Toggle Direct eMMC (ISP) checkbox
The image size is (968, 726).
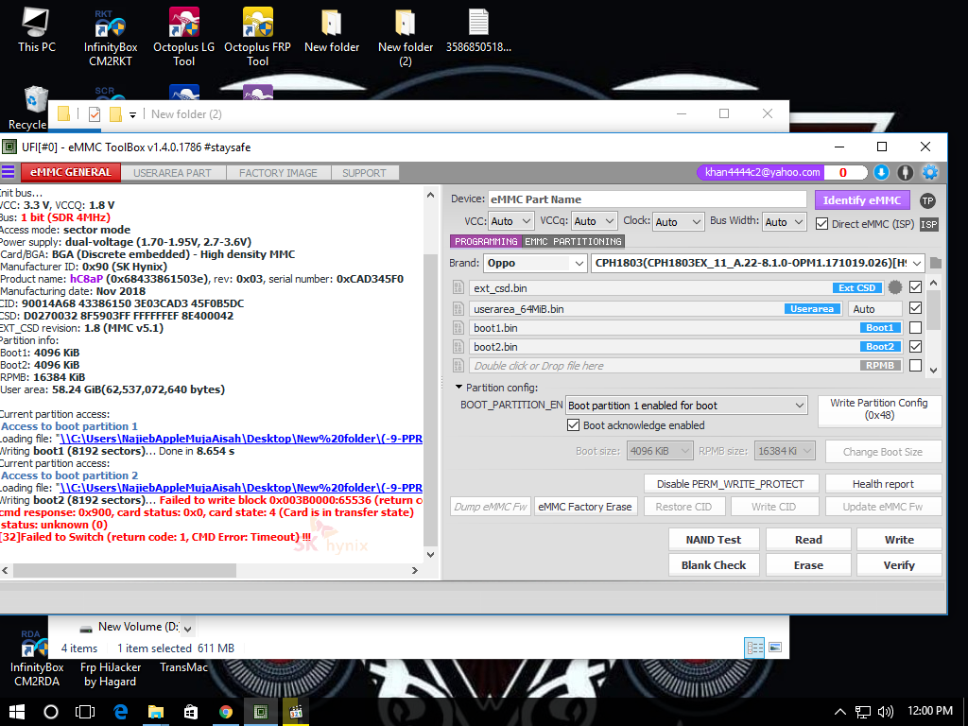(x=821, y=223)
